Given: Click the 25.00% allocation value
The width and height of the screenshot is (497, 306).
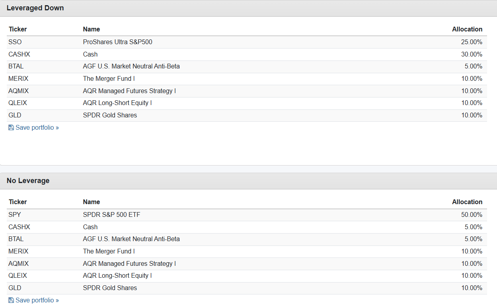Looking at the screenshot, I should point(472,42).
